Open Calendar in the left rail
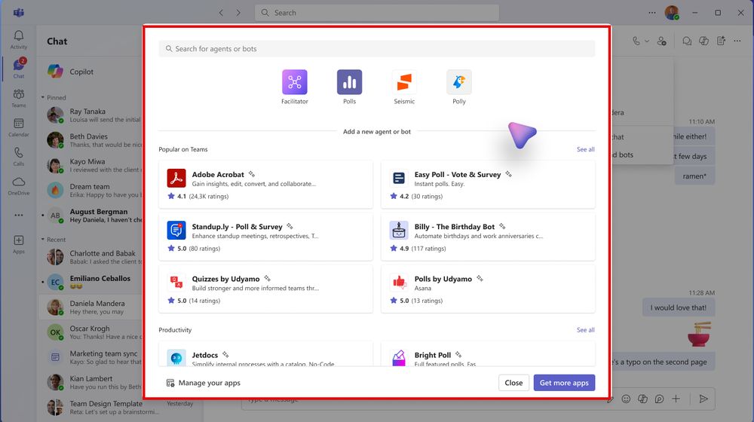Image resolution: width=754 pixels, height=422 pixels. coord(19,127)
